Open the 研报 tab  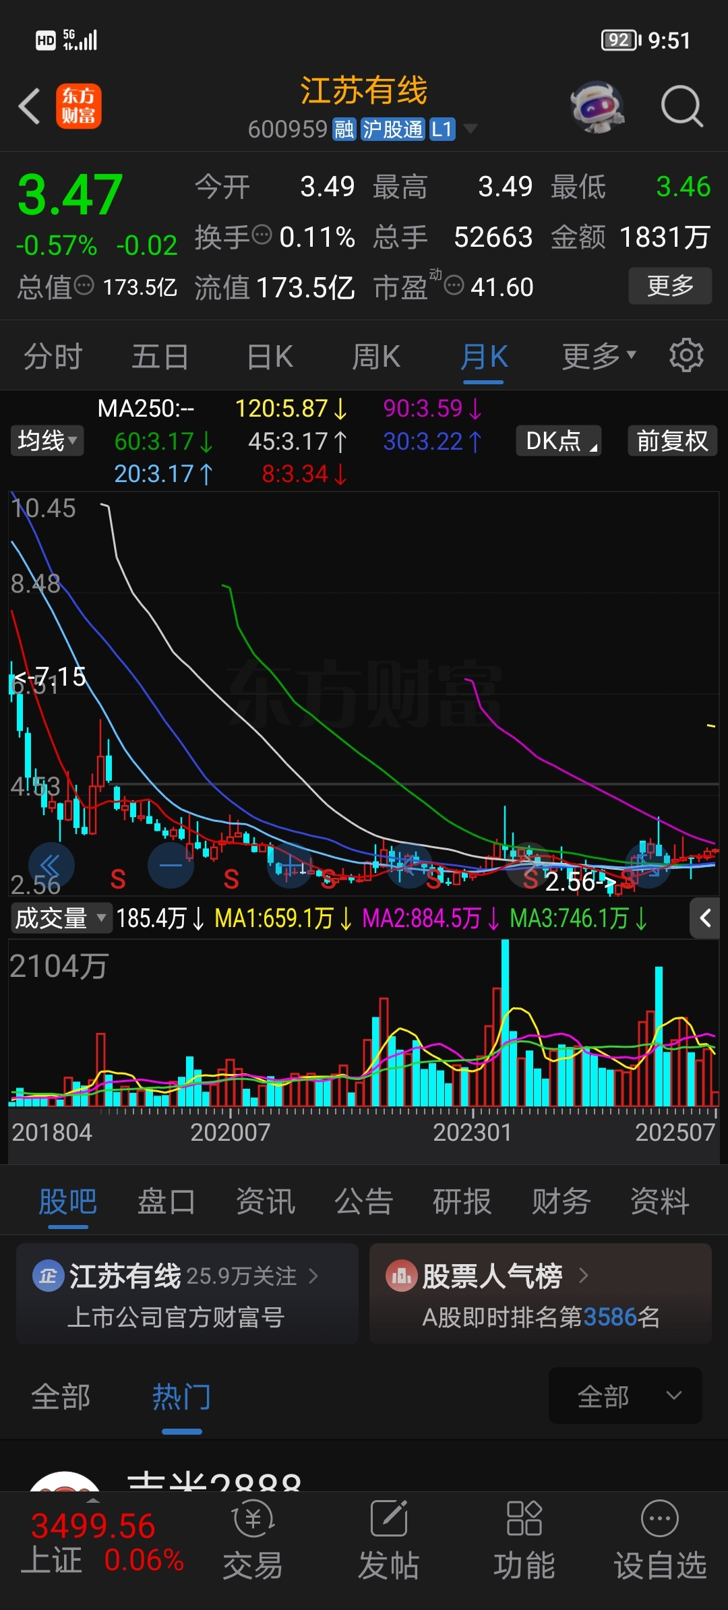(462, 1201)
